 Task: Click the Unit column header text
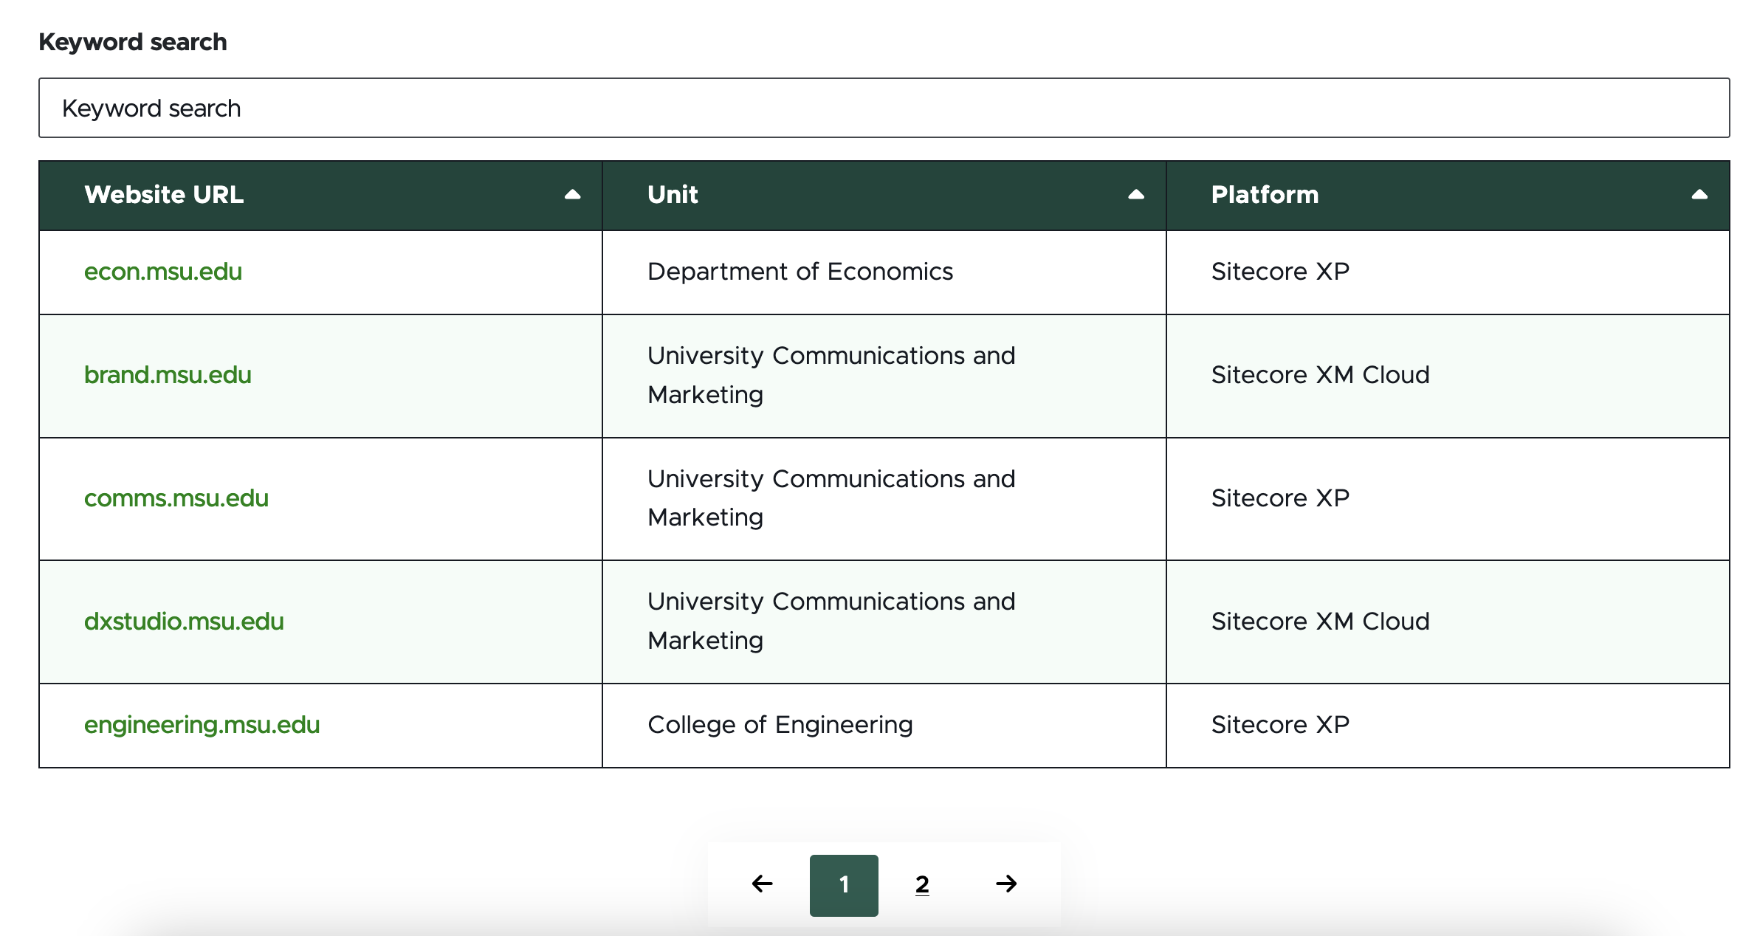pos(673,195)
